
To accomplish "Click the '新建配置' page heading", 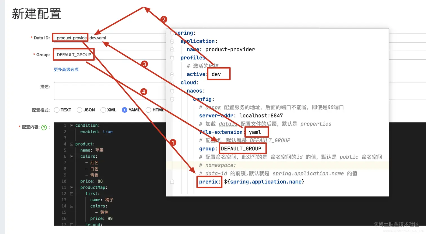I will pyautogui.click(x=37, y=14).
